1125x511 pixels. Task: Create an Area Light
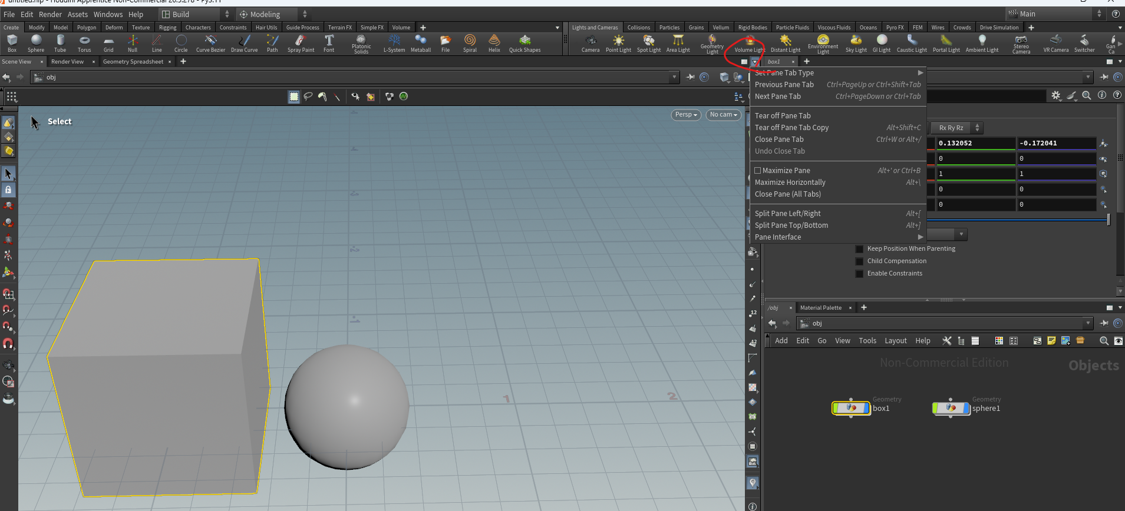pos(678,43)
